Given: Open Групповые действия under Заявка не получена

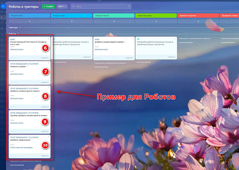Looking at the screenshot, I should tap(186, 43).
